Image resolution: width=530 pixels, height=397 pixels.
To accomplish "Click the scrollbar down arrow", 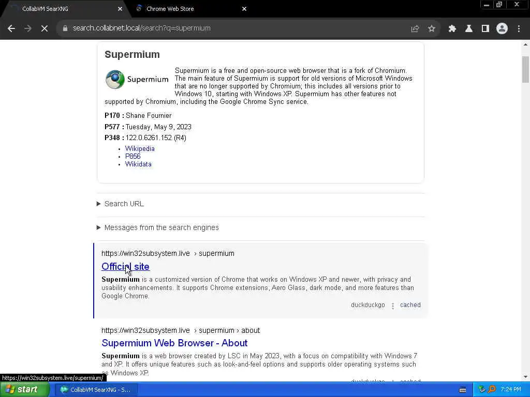I will pyautogui.click(x=525, y=376).
